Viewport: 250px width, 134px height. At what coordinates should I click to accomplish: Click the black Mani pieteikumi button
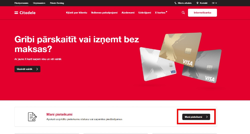[196, 117]
